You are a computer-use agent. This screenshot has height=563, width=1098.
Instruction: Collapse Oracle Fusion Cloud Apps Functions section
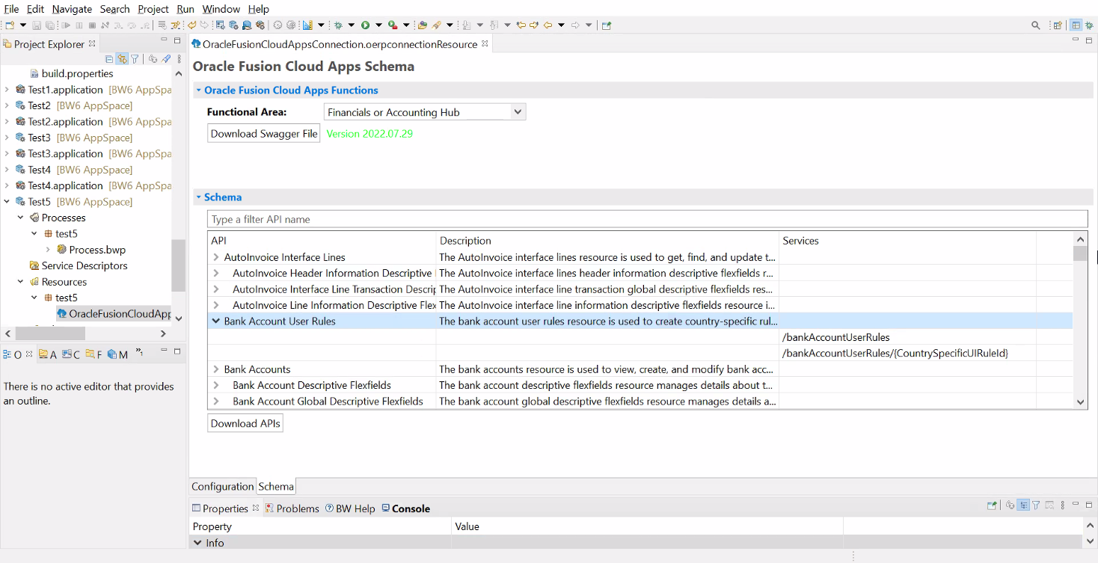[199, 90]
